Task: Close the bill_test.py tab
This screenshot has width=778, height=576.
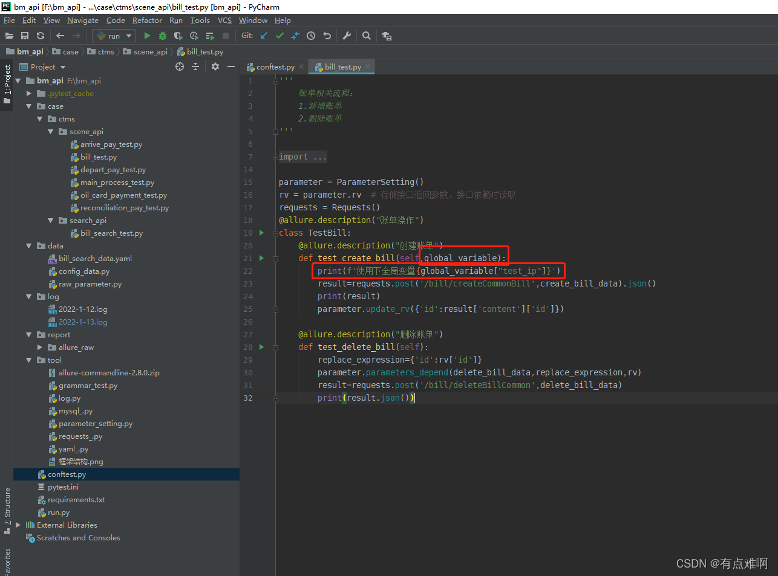Action: pyautogui.click(x=368, y=67)
